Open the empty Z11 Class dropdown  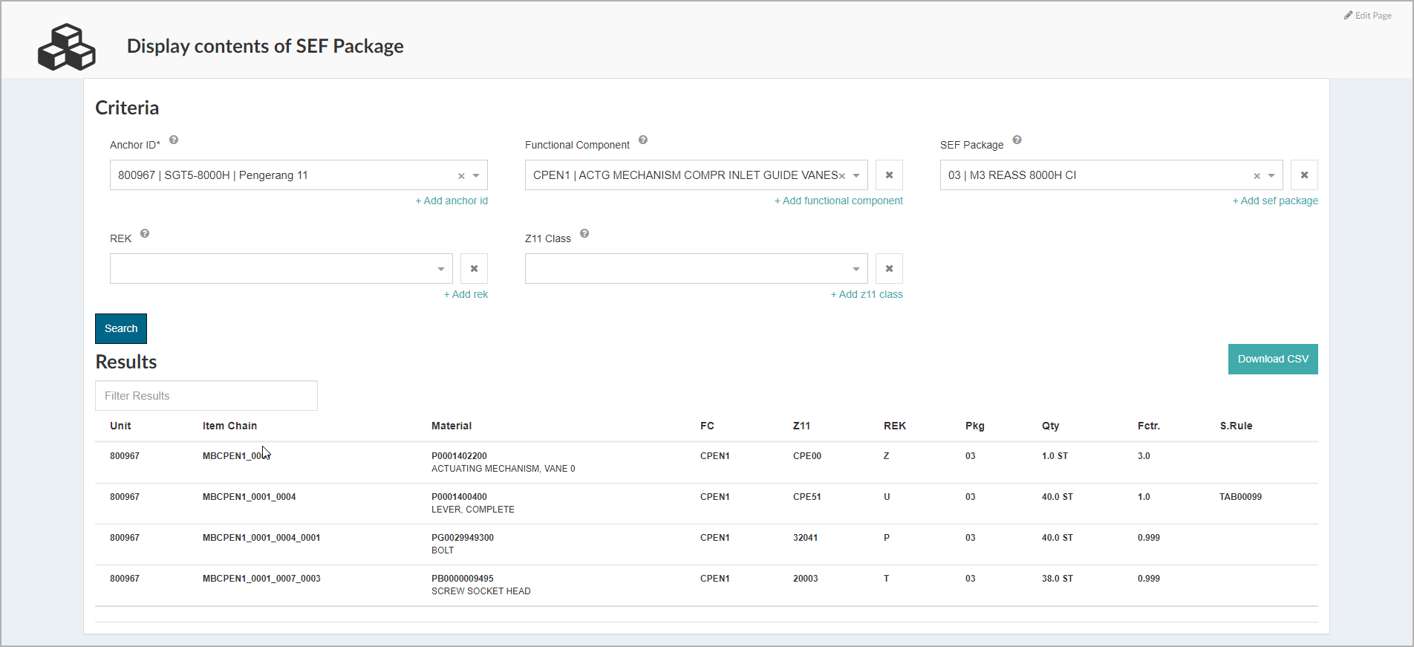pyautogui.click(x=696, y=269)
